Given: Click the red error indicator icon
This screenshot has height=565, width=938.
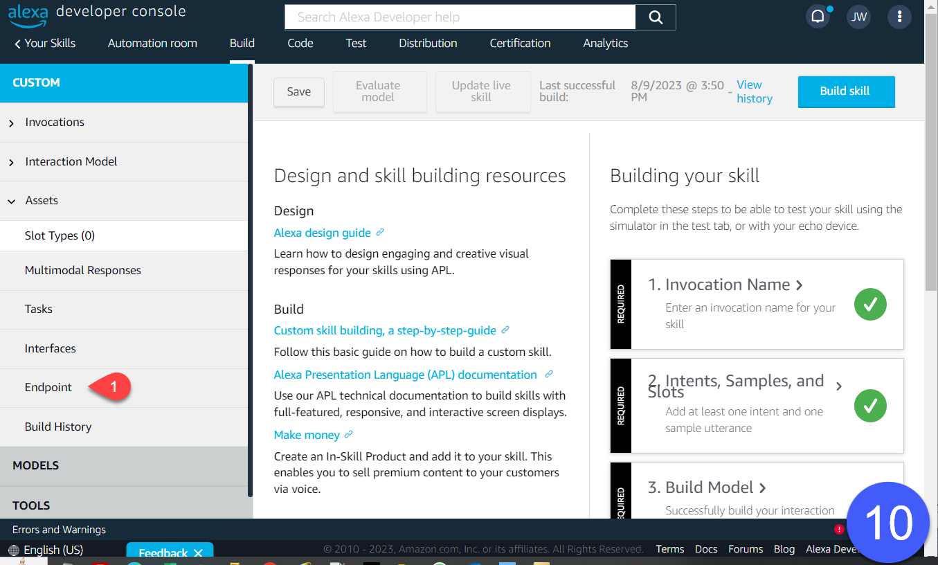Looking at the screenshot, I should [839, 530].
